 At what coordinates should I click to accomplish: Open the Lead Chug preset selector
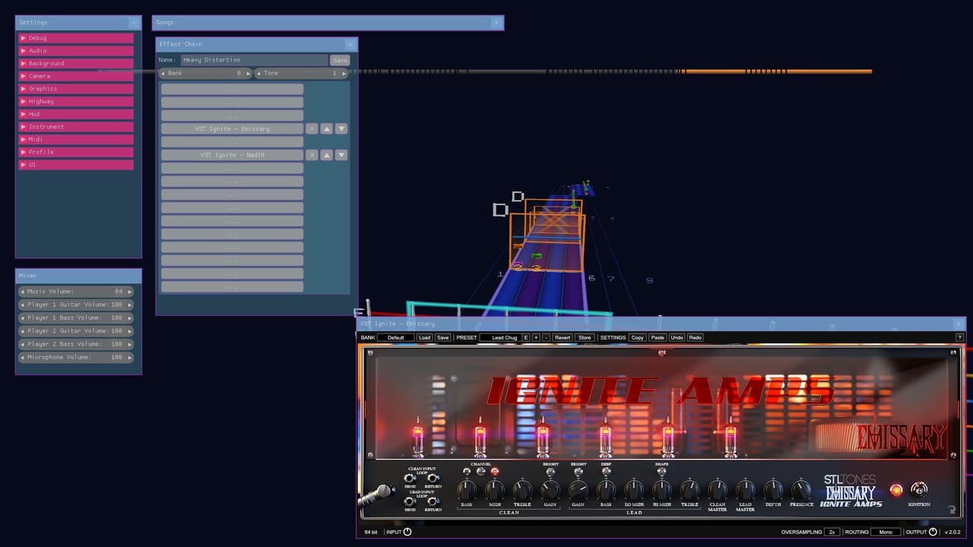[x=500, y=337]
